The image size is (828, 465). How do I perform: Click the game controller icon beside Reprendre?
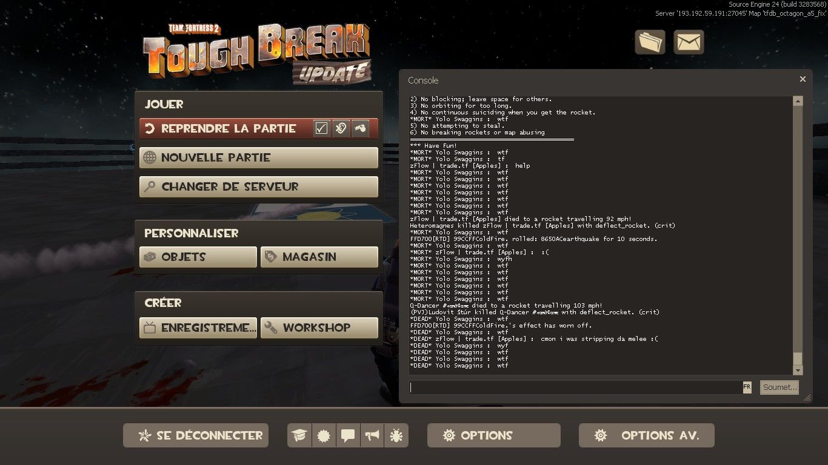click(361, 128)
